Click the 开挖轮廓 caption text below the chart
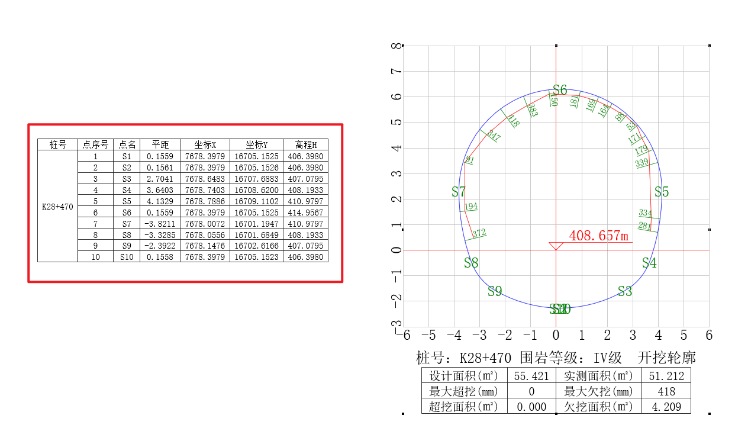Screen dimensions: 735x428 click(667, 358)
